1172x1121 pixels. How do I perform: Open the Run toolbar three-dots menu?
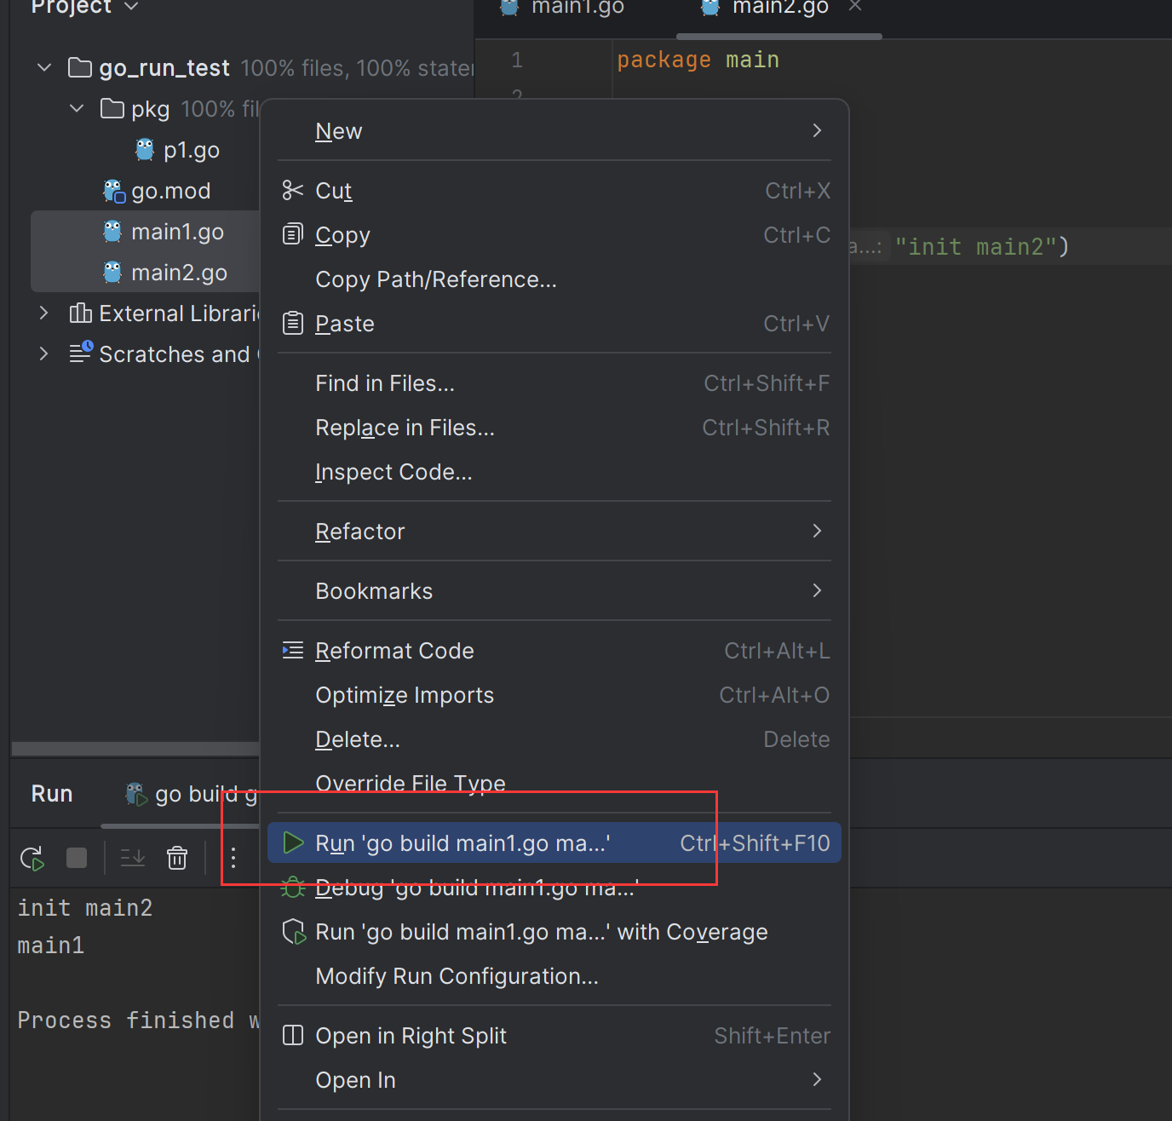pyautogui.click(x=233, y=858)
